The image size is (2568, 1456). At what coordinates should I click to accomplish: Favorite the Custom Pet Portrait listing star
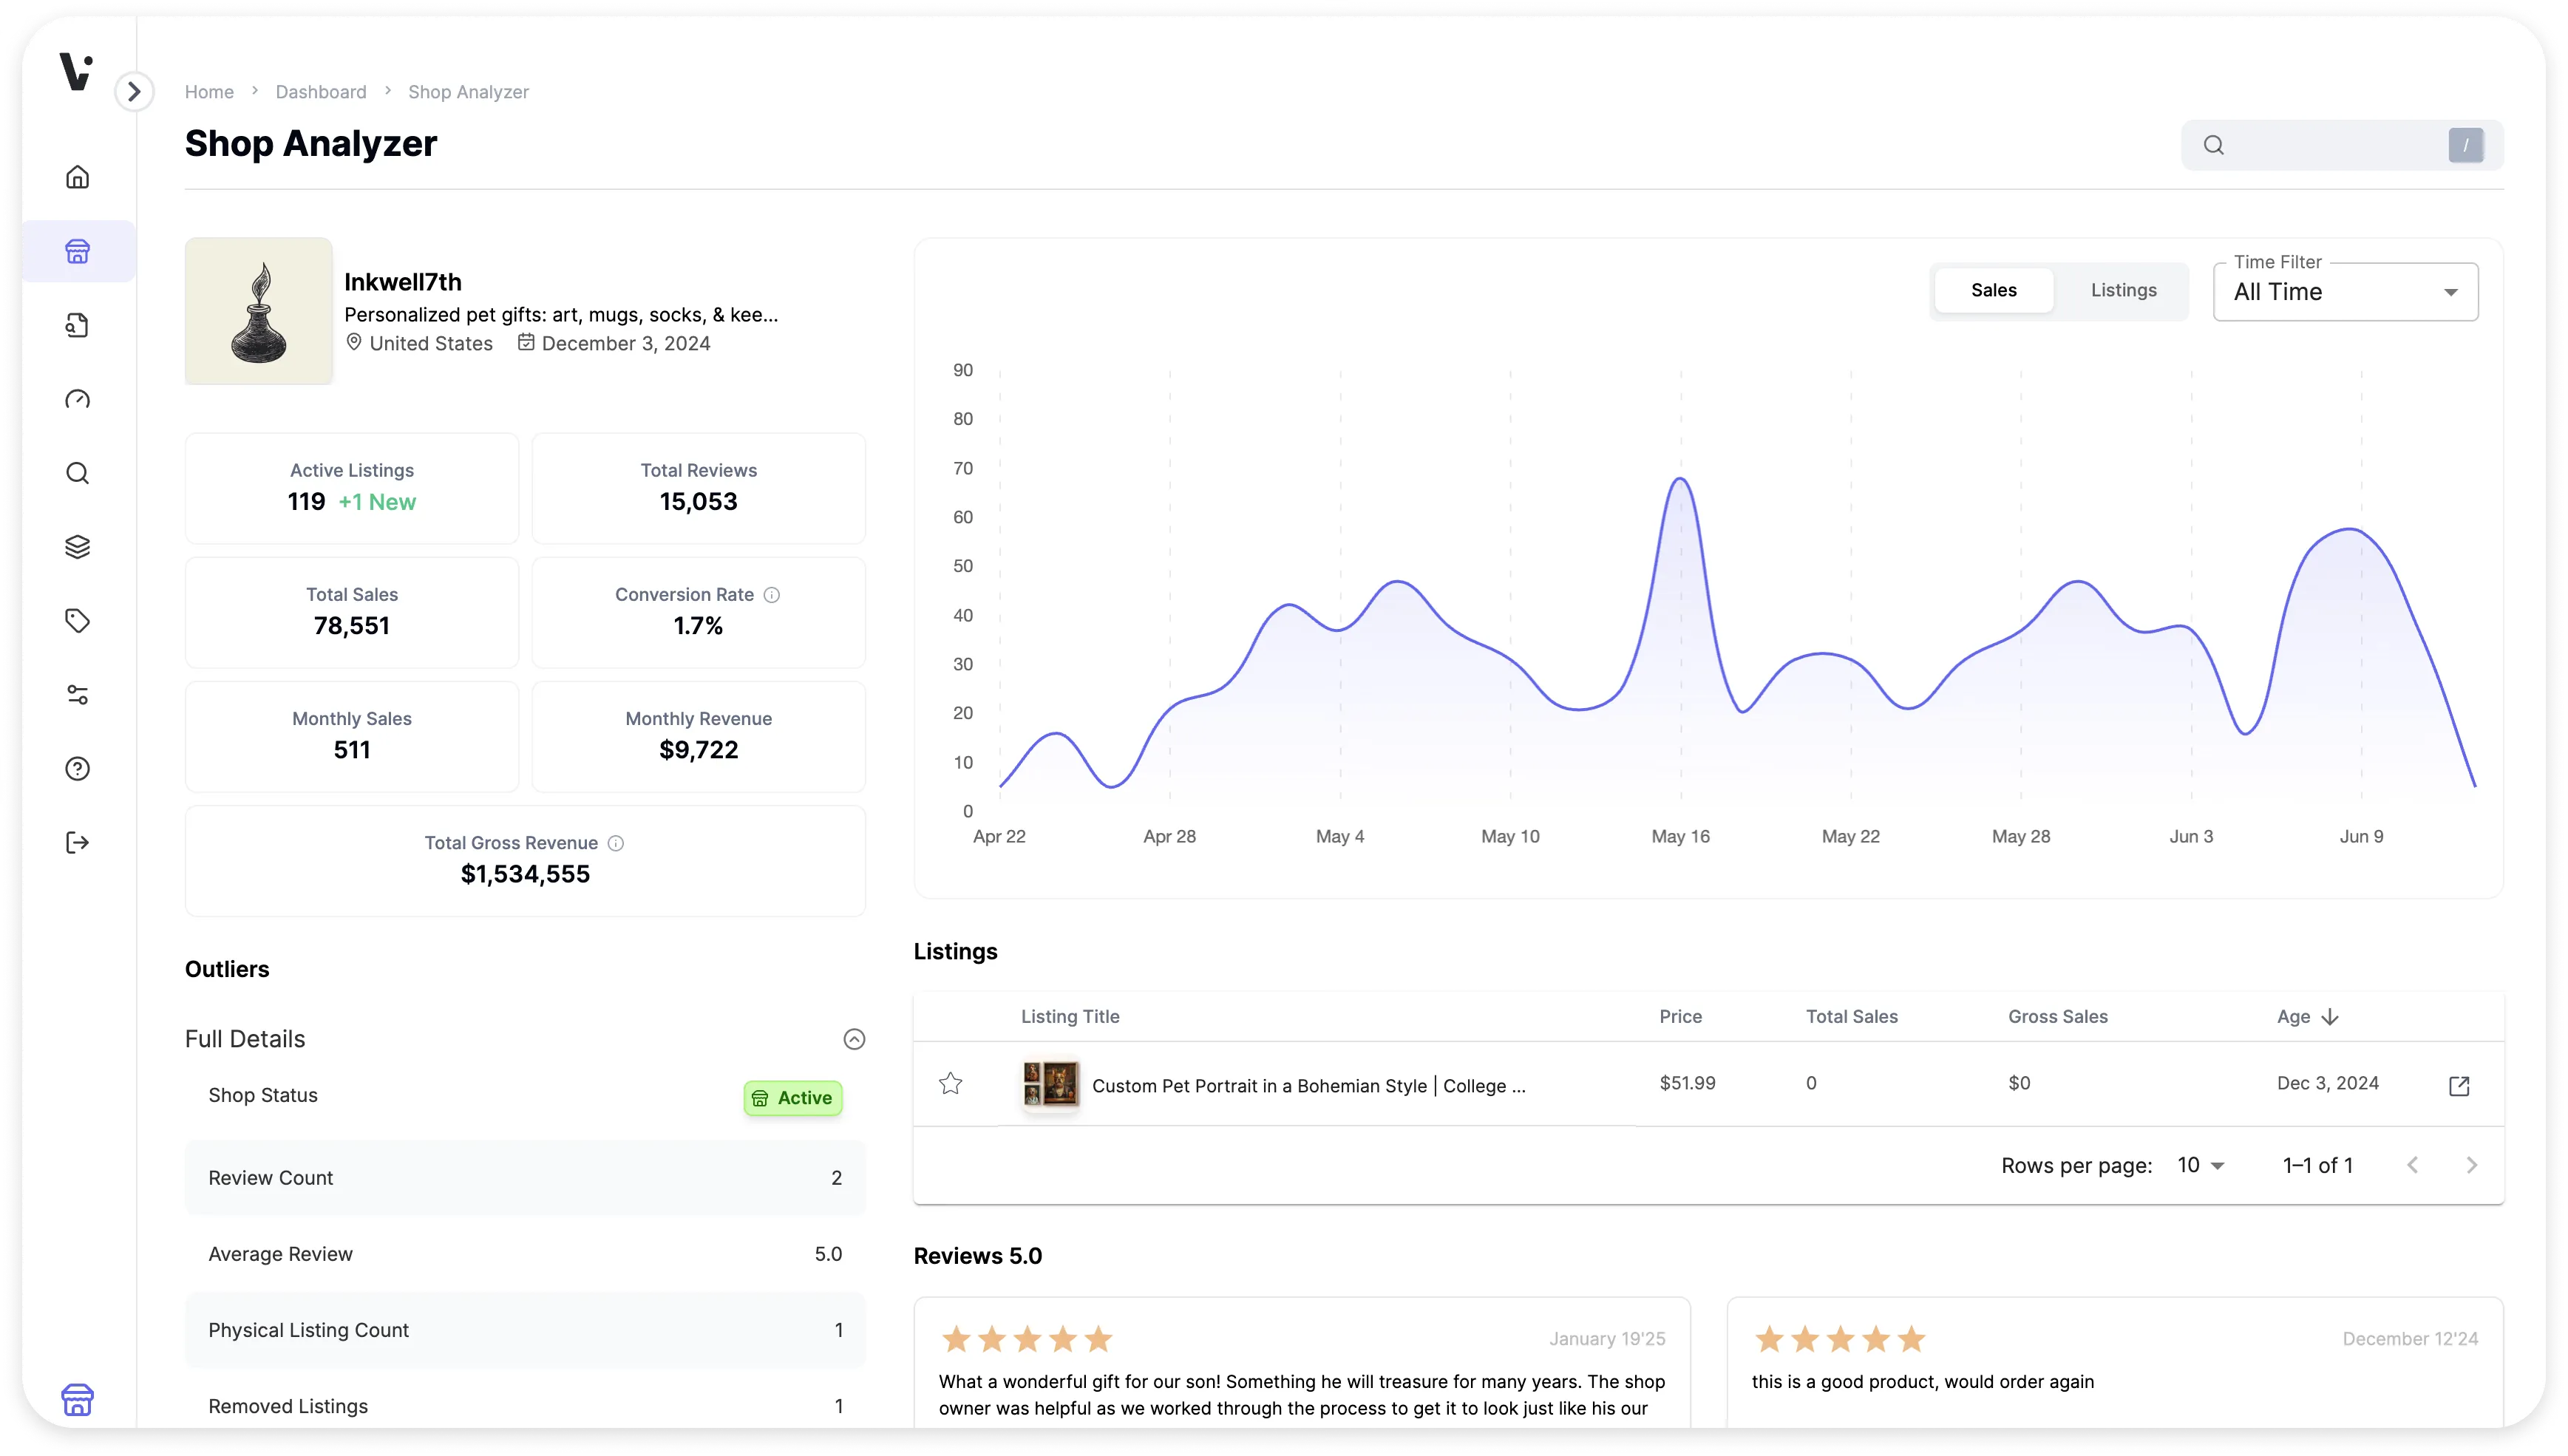point(951,1084)
